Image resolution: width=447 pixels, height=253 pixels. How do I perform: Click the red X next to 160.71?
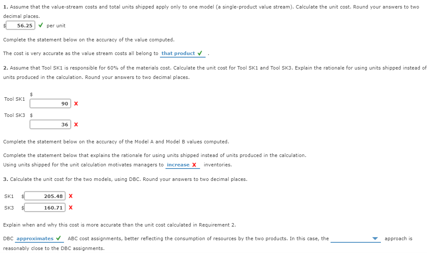(x=71, y=208)
